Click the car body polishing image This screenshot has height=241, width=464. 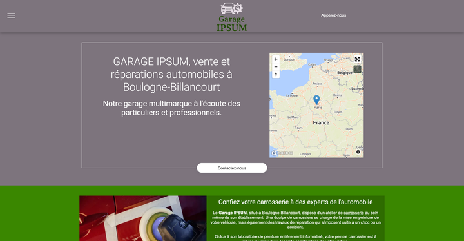pos(143,218)
